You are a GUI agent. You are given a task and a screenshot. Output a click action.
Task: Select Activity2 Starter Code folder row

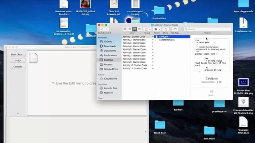(138, 40)
